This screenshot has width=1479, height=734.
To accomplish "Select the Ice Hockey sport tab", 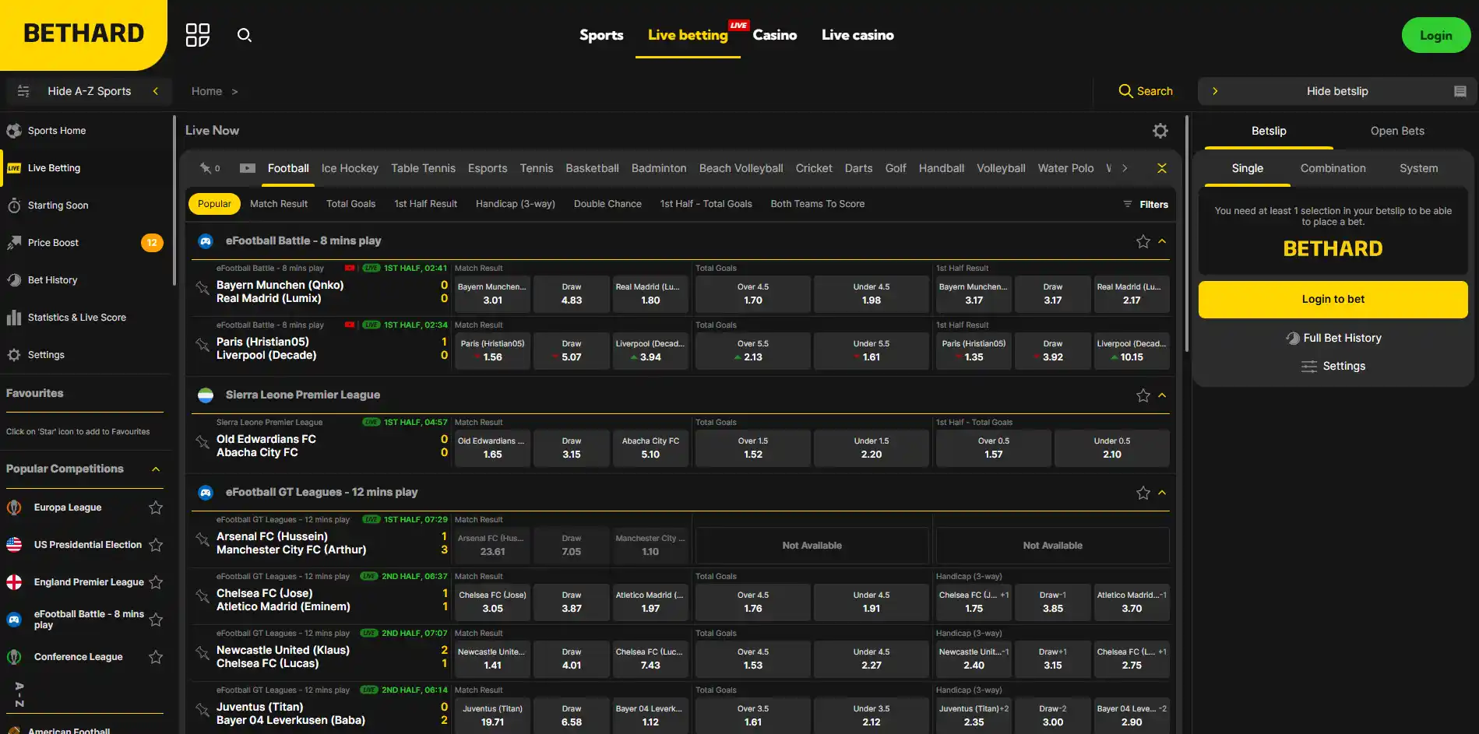I will click(x=350, y=168).
